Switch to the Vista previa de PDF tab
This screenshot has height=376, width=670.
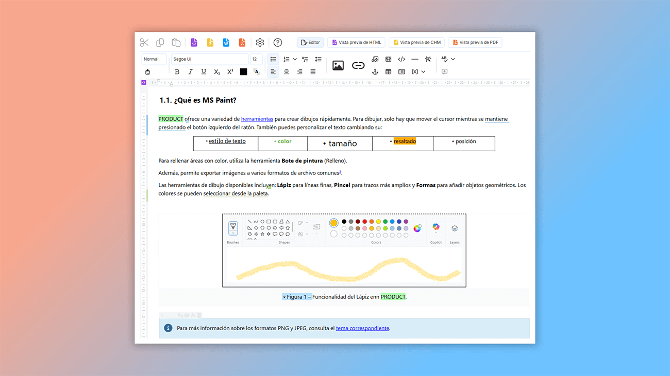pyautogui.click(x=475, y=43)
